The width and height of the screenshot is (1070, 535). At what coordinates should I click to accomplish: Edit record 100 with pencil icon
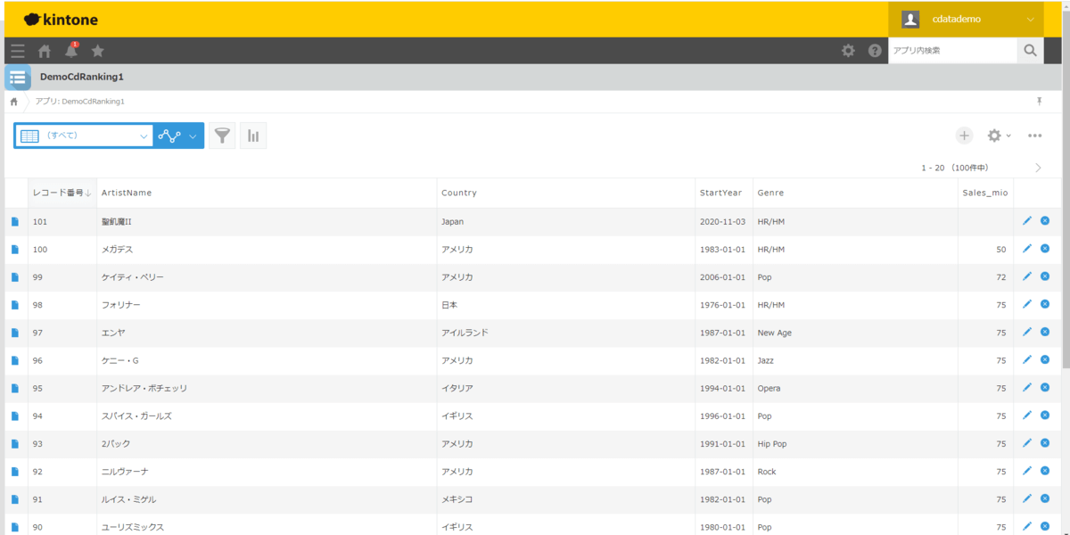click(1027, 249)
